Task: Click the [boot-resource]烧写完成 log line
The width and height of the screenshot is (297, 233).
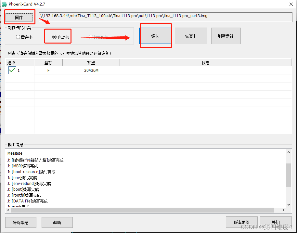Action: click(32, 172)
